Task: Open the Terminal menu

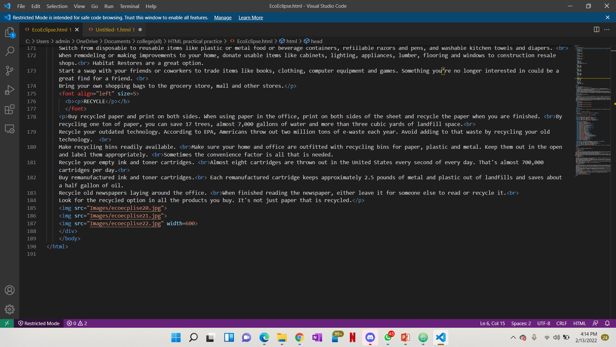Action: coord(129,6)
